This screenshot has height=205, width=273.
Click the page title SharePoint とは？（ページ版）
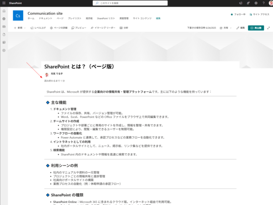[79, 67]
